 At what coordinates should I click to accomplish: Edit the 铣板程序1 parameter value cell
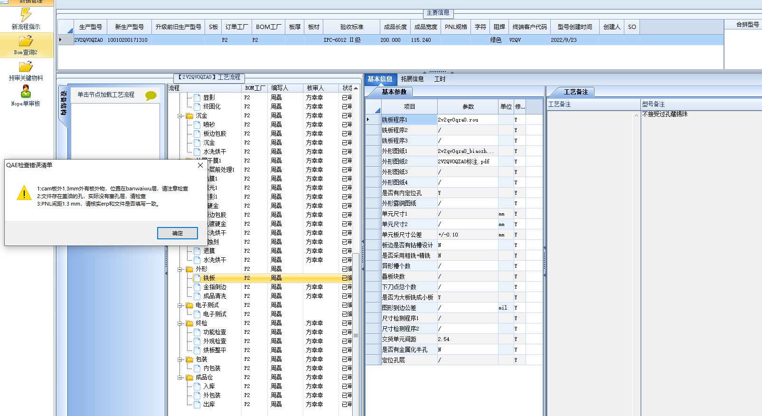pos(468,120)
